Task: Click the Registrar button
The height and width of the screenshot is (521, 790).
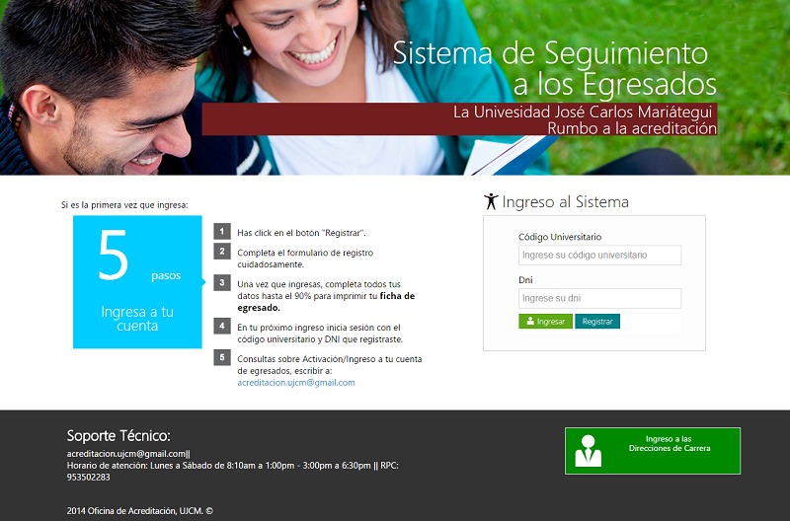Action: coord(597,321)
